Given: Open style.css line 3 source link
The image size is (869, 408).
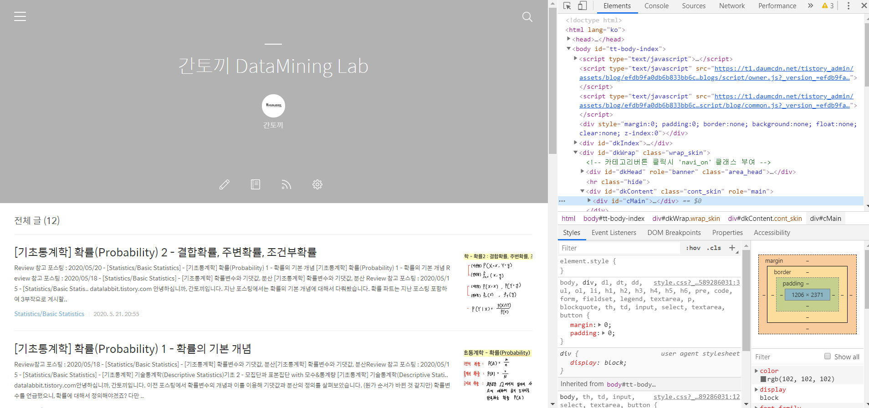Looking at the screenshot, I should click(696, 282).
